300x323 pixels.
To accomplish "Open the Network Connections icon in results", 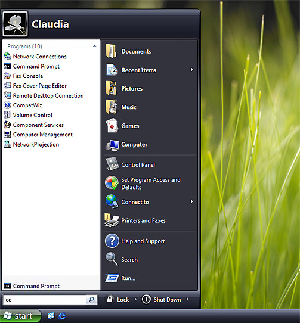I will tap(7, 56).
